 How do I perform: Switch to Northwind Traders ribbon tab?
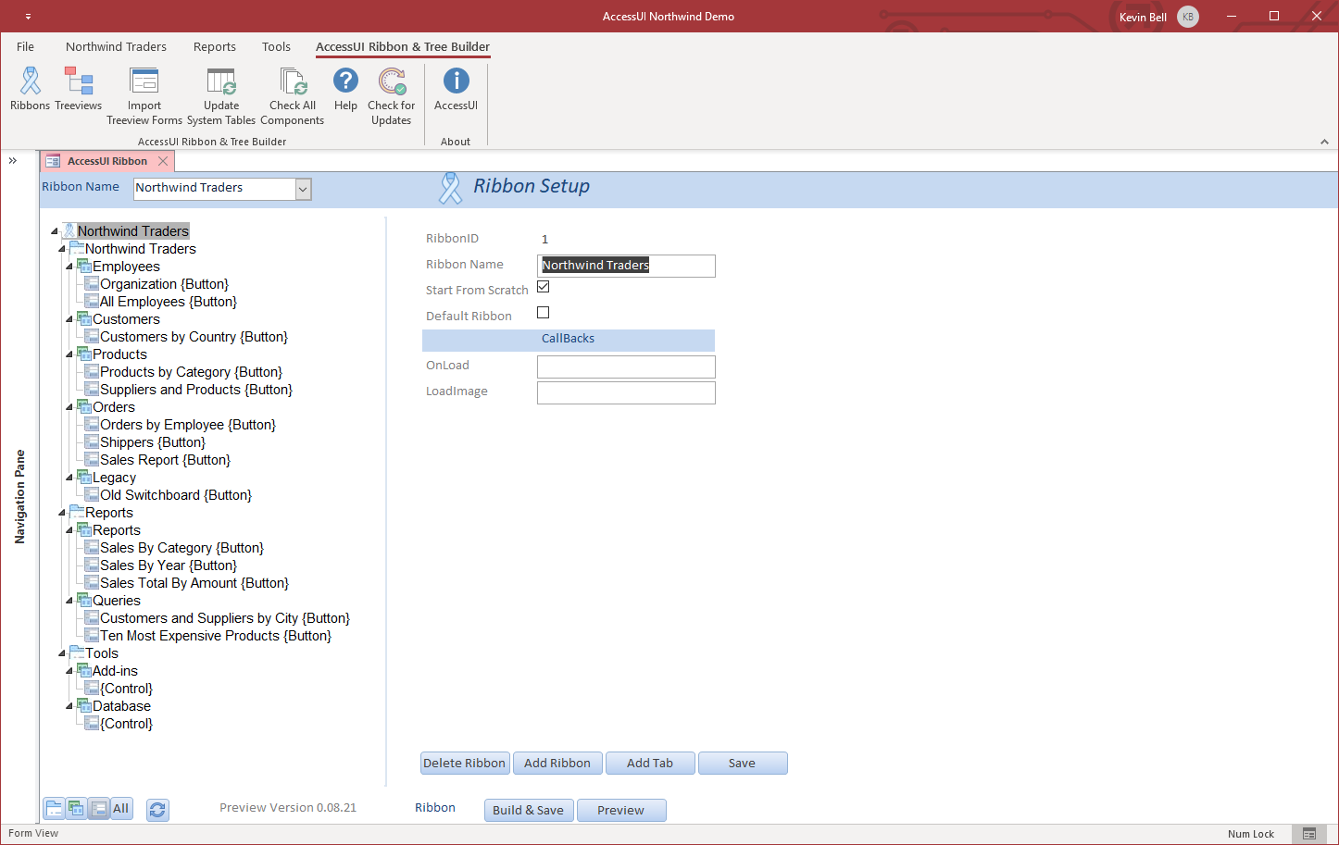click(x=116, y=47)
